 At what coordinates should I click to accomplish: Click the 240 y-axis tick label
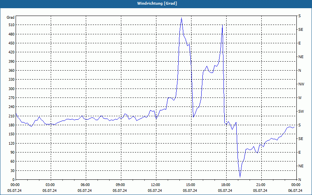12,107
